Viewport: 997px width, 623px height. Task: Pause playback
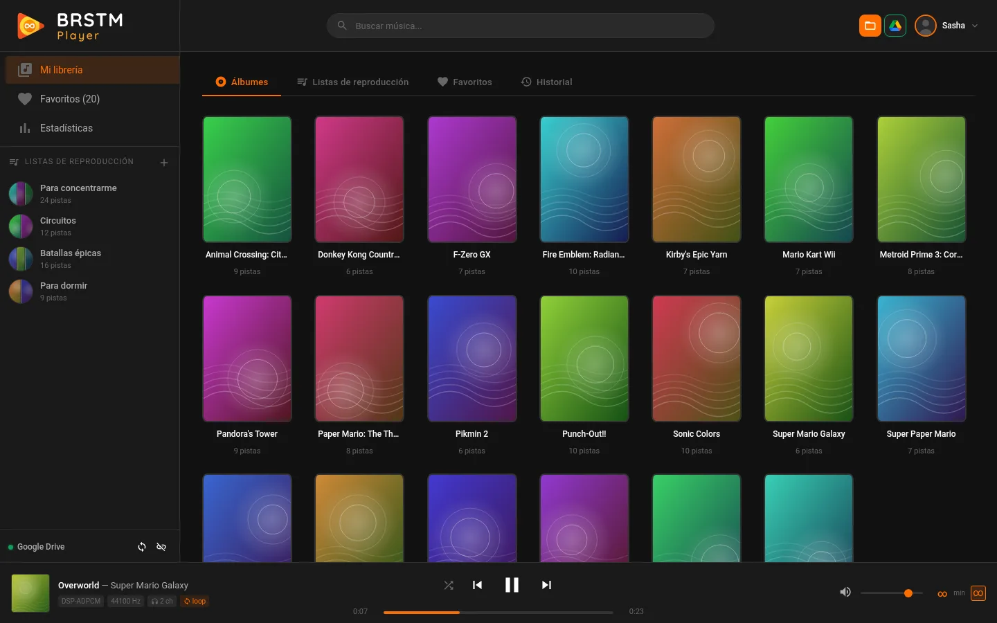pos(512,585)
